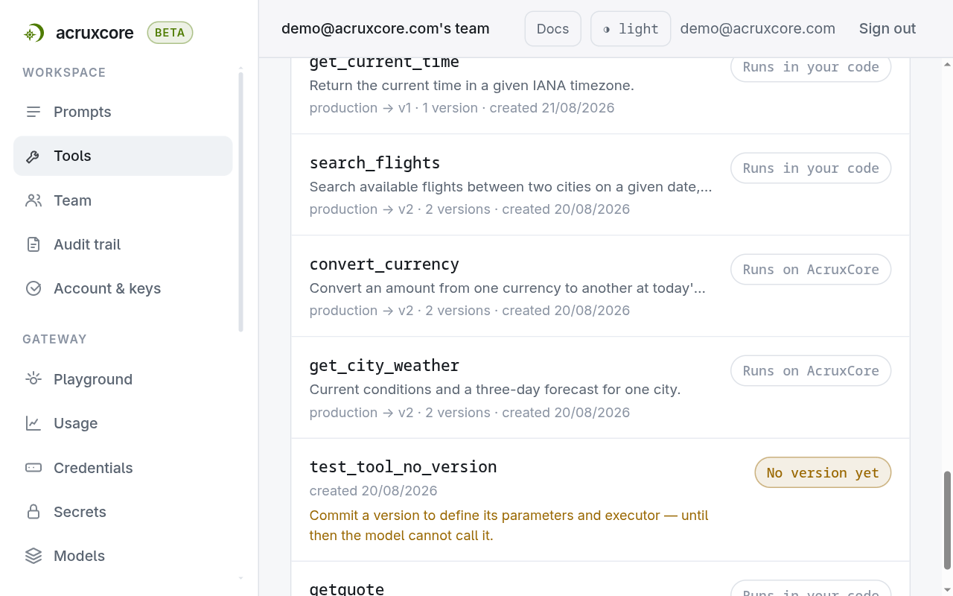Screen dimensions: 953x596
Task: Click the Secrets padlock icon
Action: pyautogui.click(x=34, y=512)
